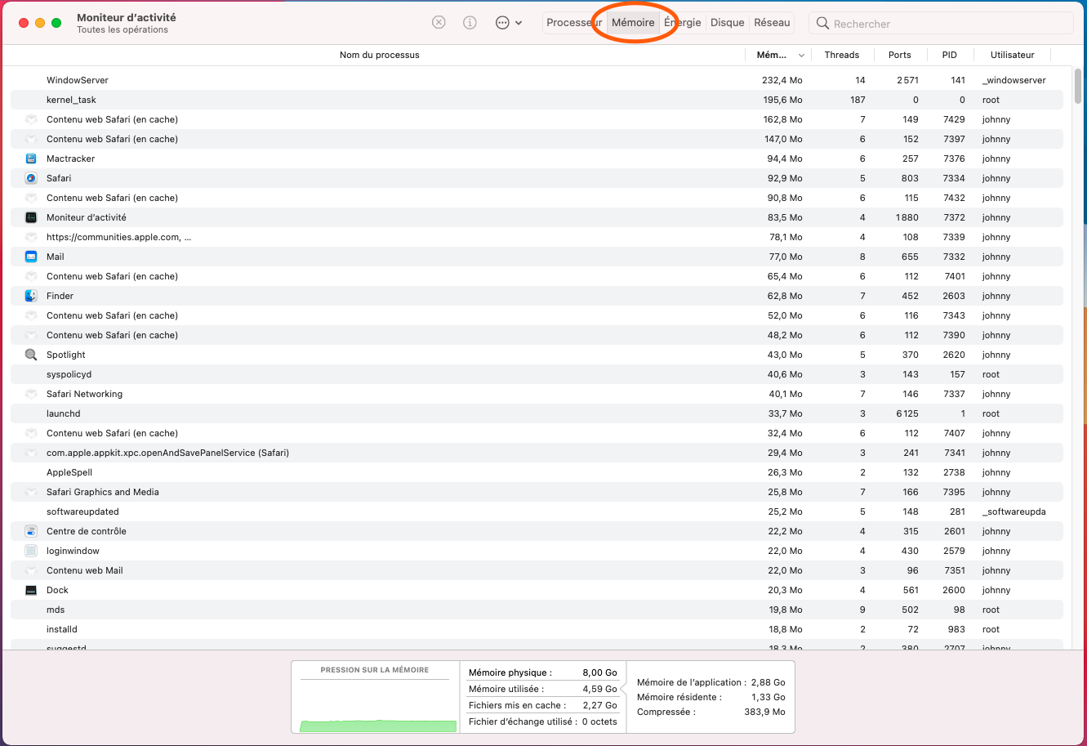Sort by the PID column header
Viewport: 1087px width, 746px height.
pyautogui.click(x=949, y=55)
